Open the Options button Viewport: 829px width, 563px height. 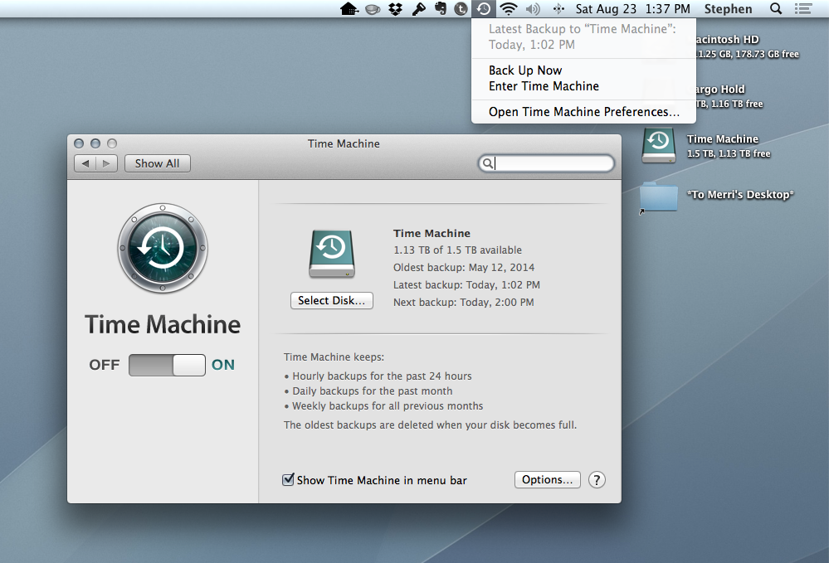click(x=547, y=479)
